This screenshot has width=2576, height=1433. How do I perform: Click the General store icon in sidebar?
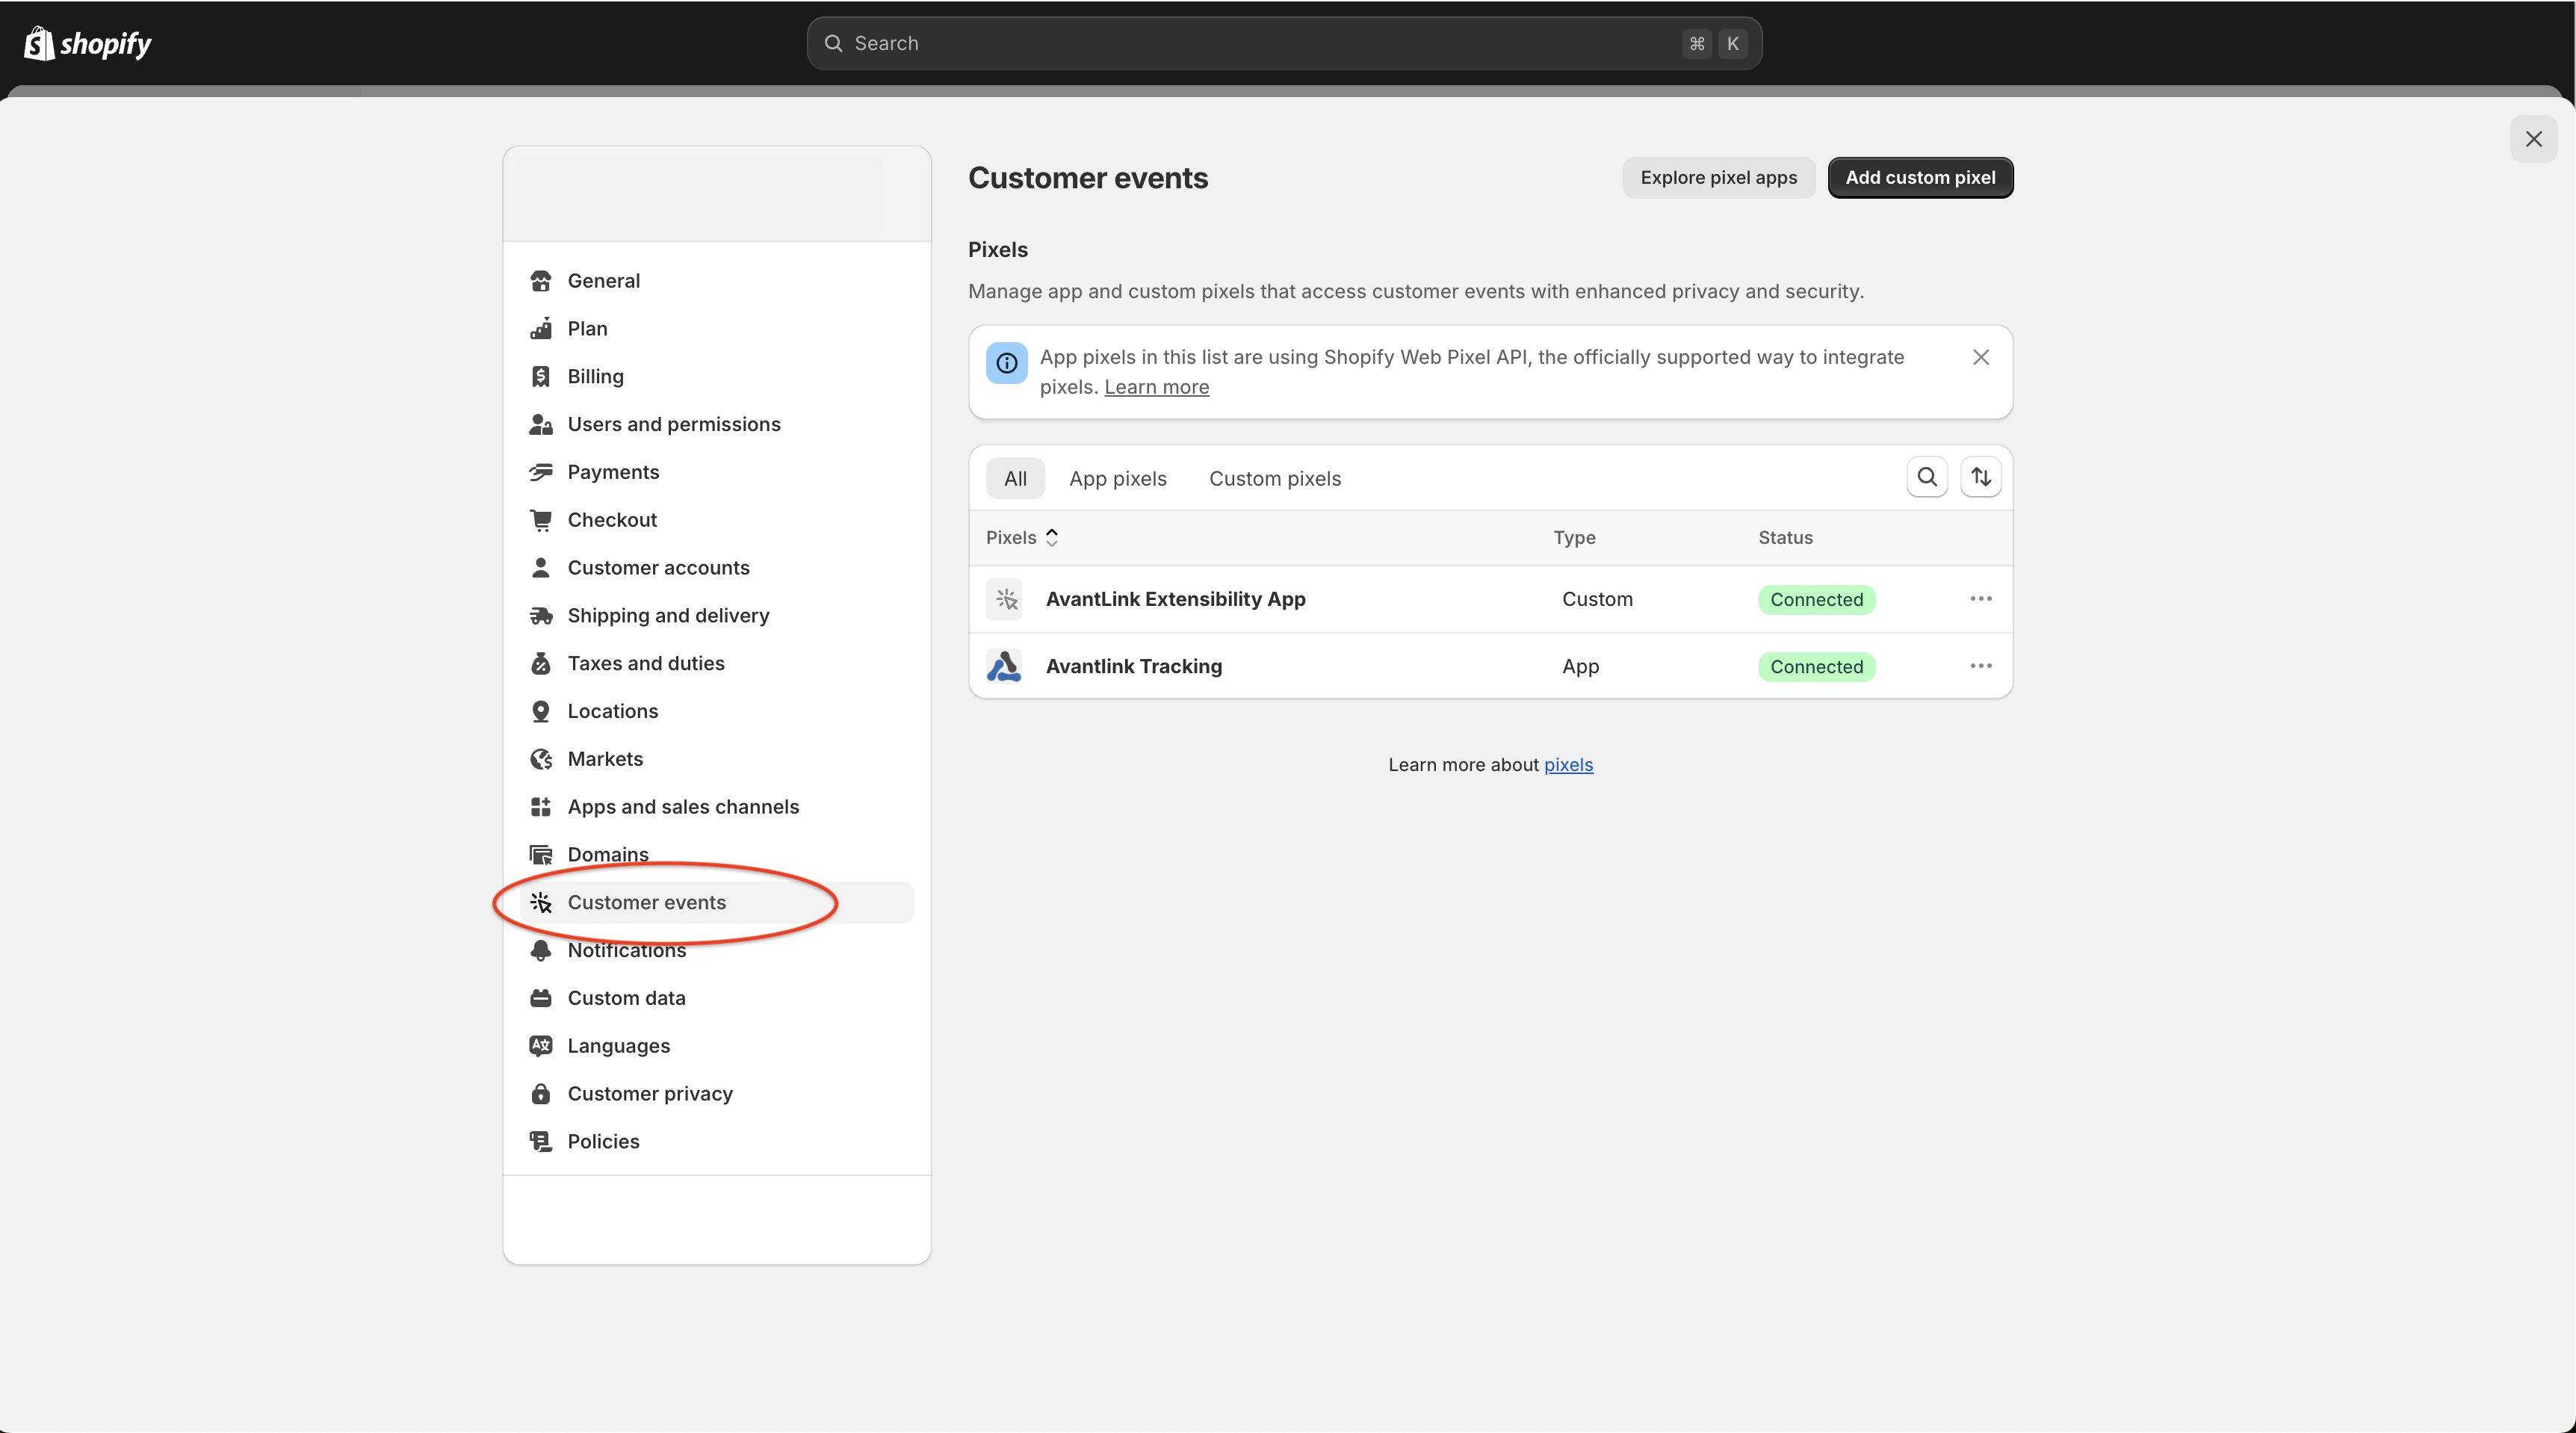coord(541,281)
